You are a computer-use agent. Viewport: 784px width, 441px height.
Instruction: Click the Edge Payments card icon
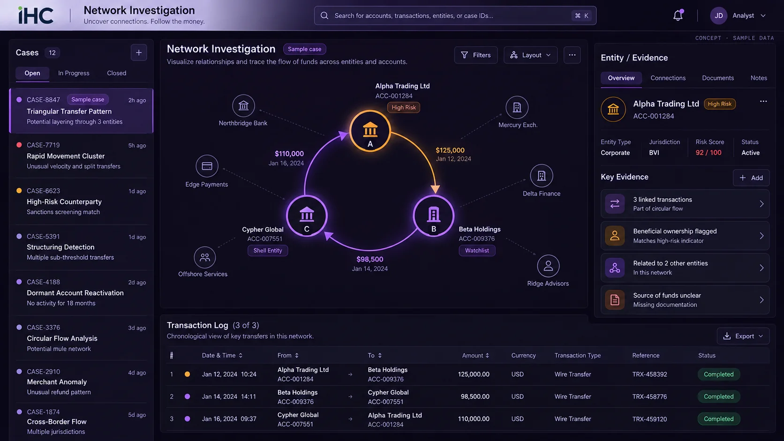207,166
